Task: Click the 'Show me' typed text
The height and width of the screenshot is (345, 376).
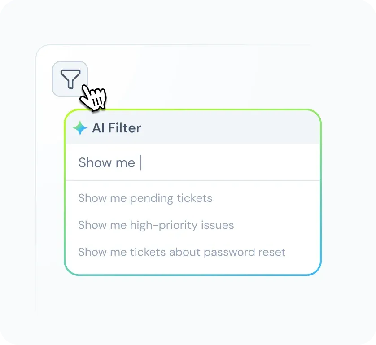Action: (x=107, y=163)
